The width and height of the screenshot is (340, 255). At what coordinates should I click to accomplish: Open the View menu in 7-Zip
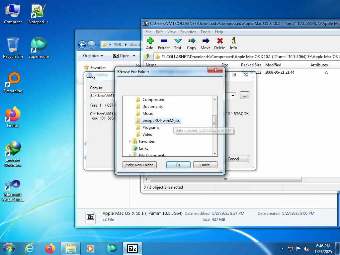(171, 32)
